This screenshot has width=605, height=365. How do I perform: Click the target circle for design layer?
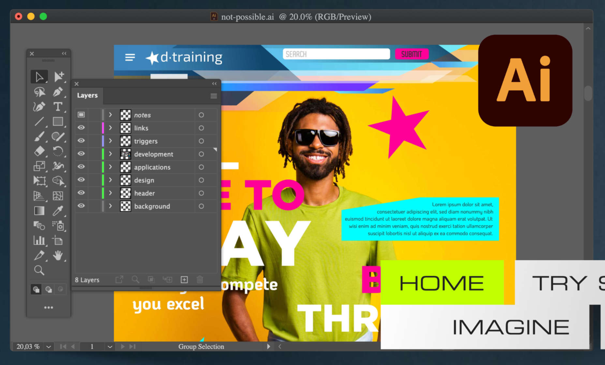(x=201, y=180)
